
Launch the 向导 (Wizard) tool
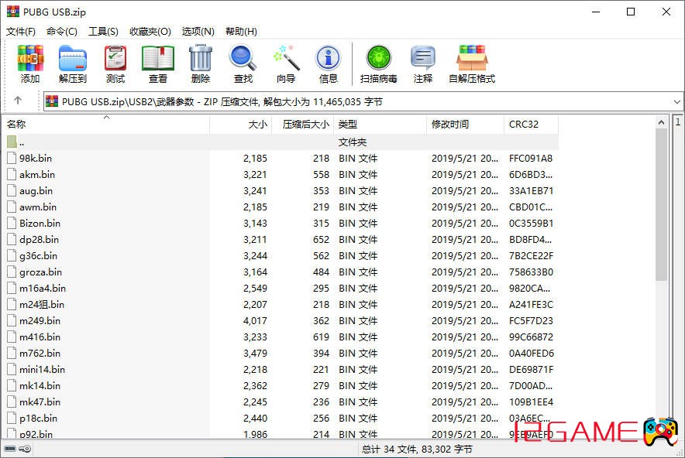[x=285, y=63]
